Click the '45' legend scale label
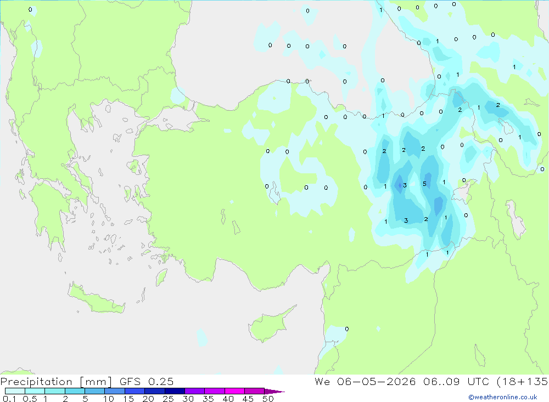Screen dimensions: 549x402 [248, 399]
